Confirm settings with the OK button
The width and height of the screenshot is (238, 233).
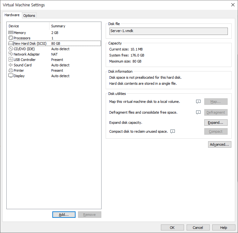172,228
